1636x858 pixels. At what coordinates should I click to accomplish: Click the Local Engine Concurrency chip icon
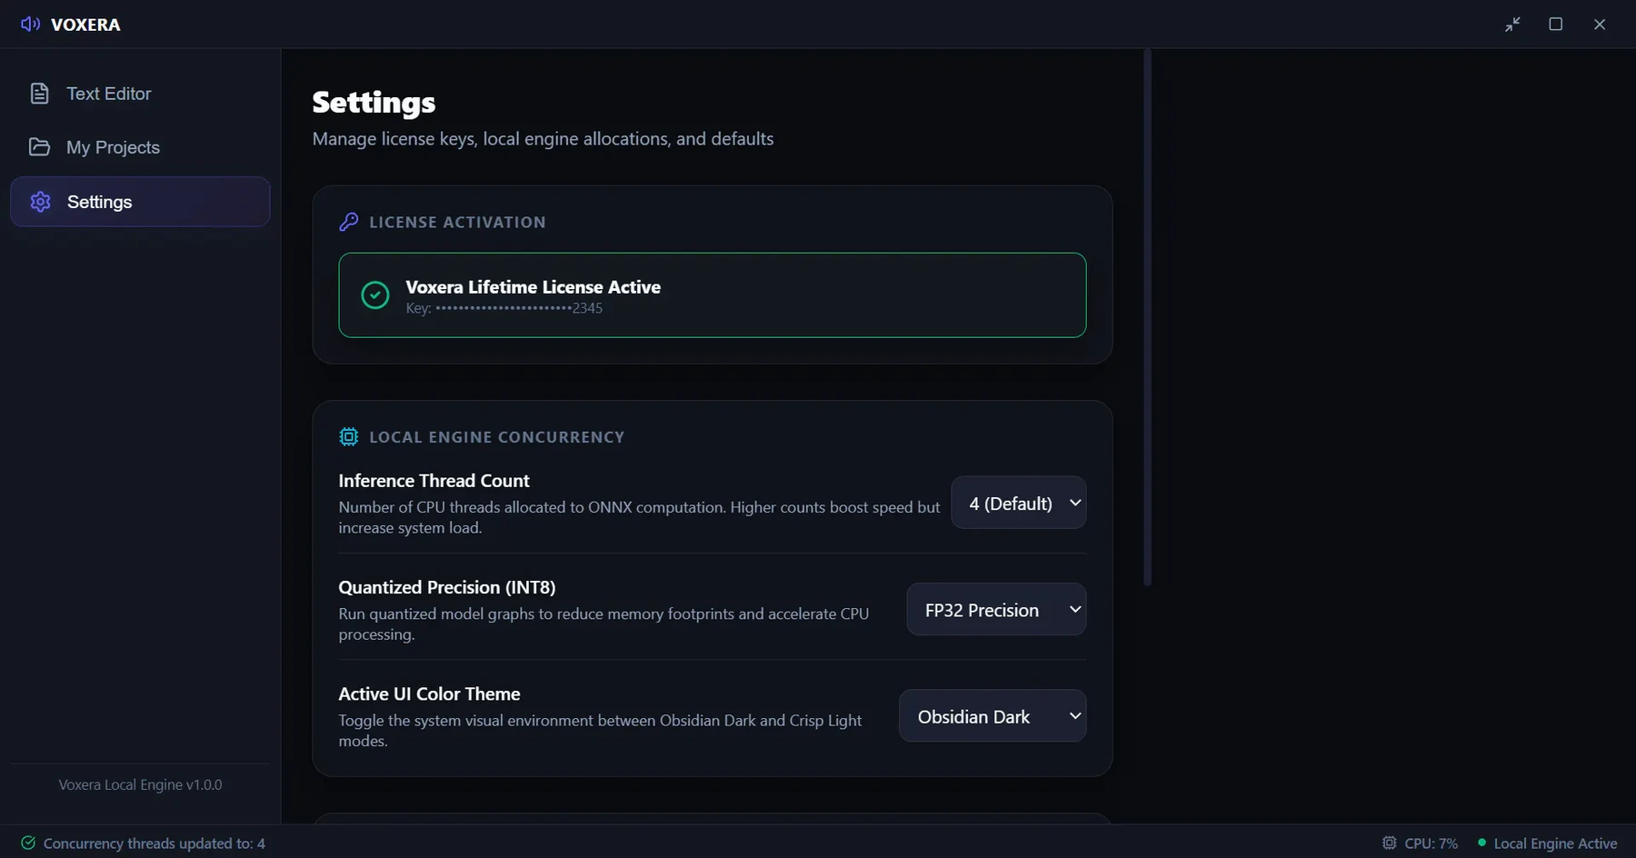point(348,437)
